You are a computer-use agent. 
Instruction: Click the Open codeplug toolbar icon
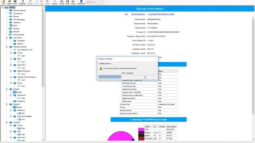coord(10,2)
